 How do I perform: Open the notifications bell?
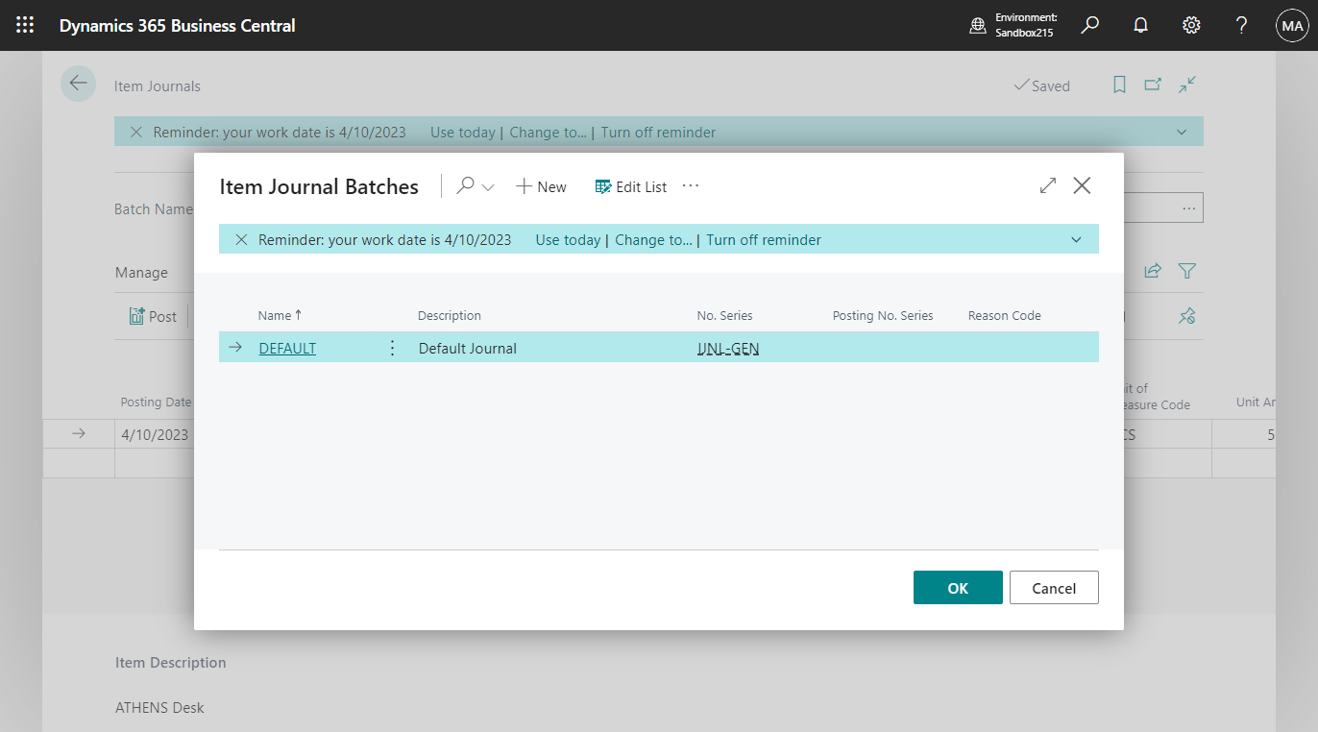pyautogui.click(x=1140, y=25)
